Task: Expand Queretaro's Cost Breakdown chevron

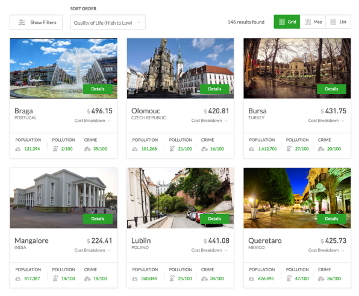Action: click(x=343, y=250)
